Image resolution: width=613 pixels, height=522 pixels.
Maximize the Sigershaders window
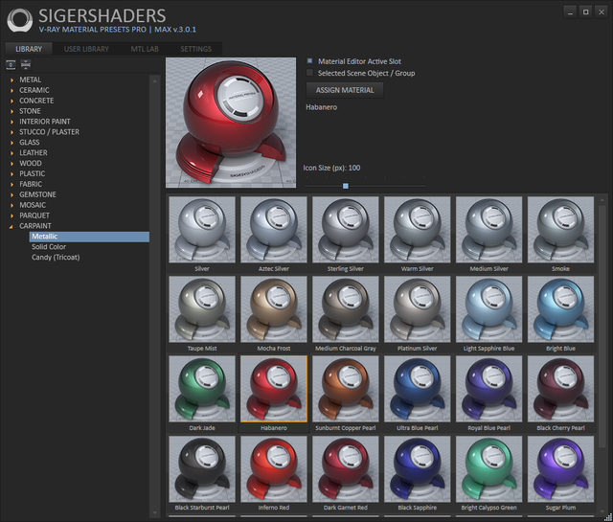585,12
